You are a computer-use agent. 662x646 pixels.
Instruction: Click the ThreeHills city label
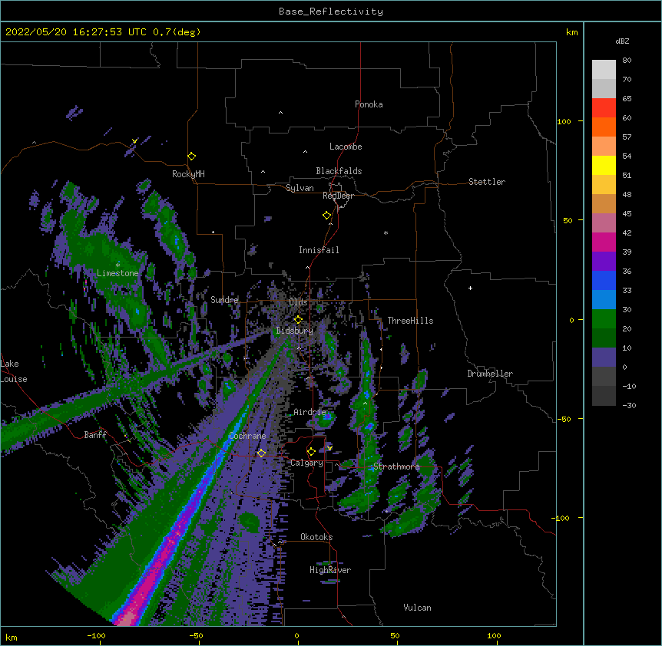click(x=410, y=321)
